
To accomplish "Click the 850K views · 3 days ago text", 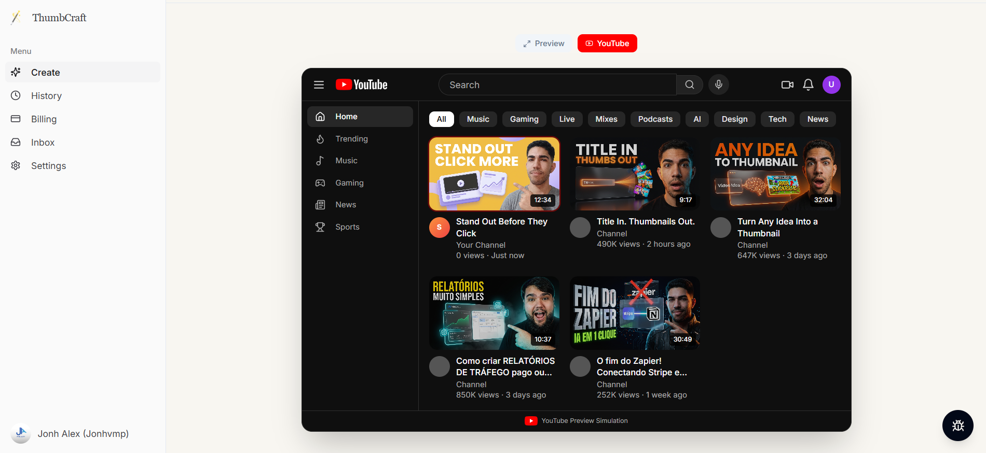I will (x=501, y=395).
